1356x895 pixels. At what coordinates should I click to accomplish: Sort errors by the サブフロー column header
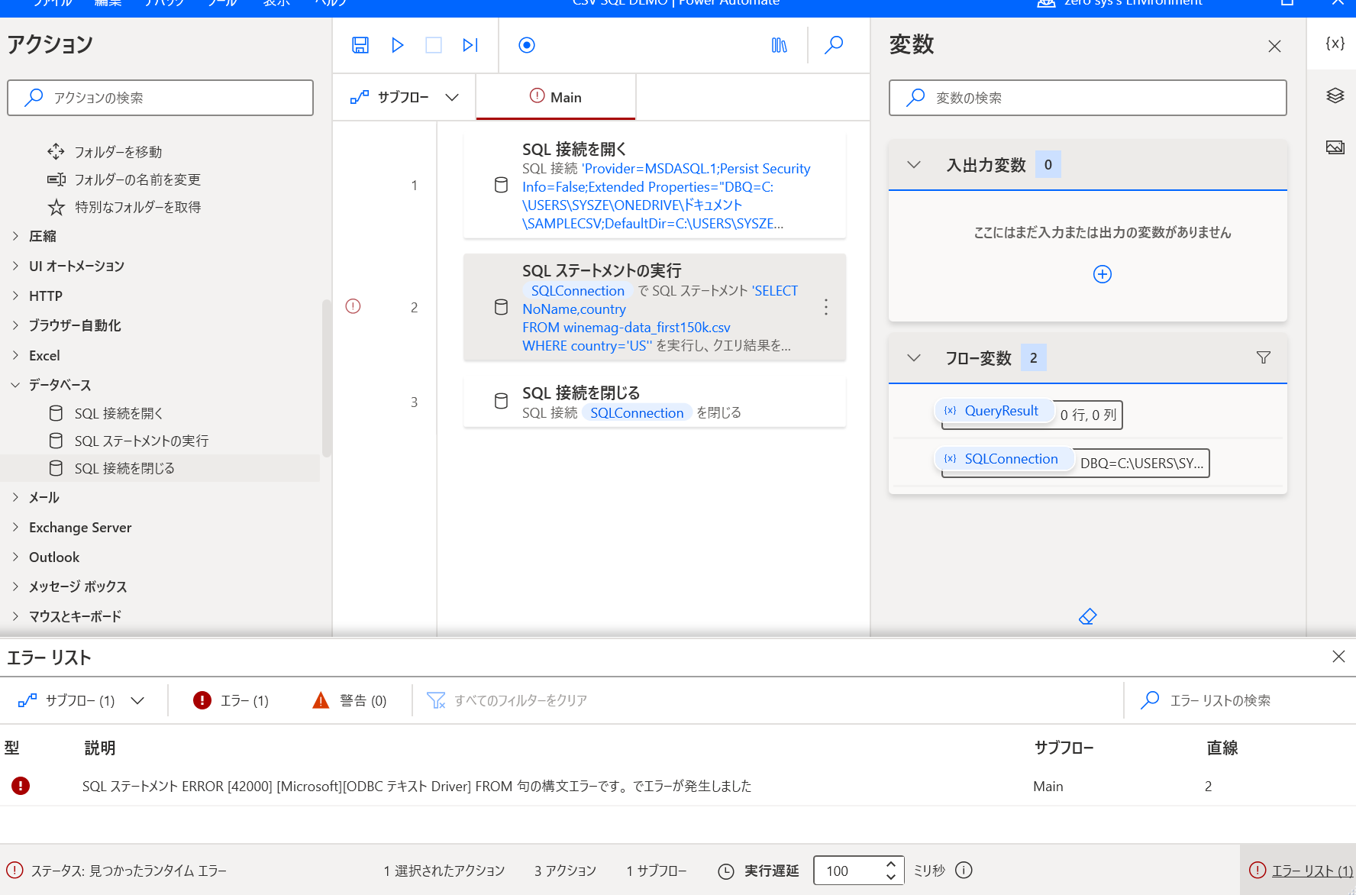[x=1064, y=748]
